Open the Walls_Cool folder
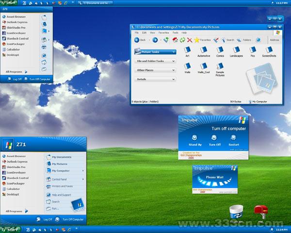Image resolution: width=291 pixels, height=233 pixels. point(204,68)
